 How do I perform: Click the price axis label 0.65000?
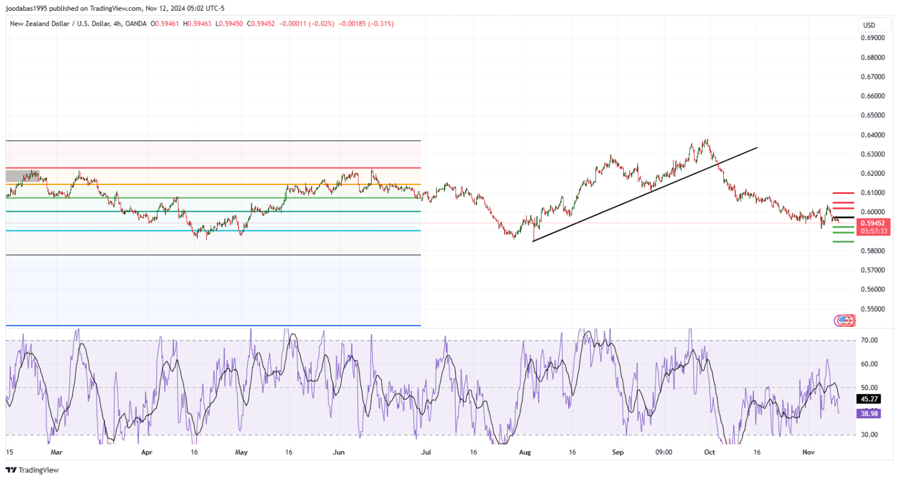click(x=873, y=115)
